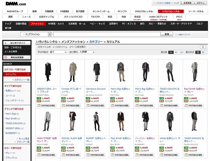Viewport: 210px width, 161px height.
Task: Remove the カジュアル category filter (X)
Action: pos(28,74)
